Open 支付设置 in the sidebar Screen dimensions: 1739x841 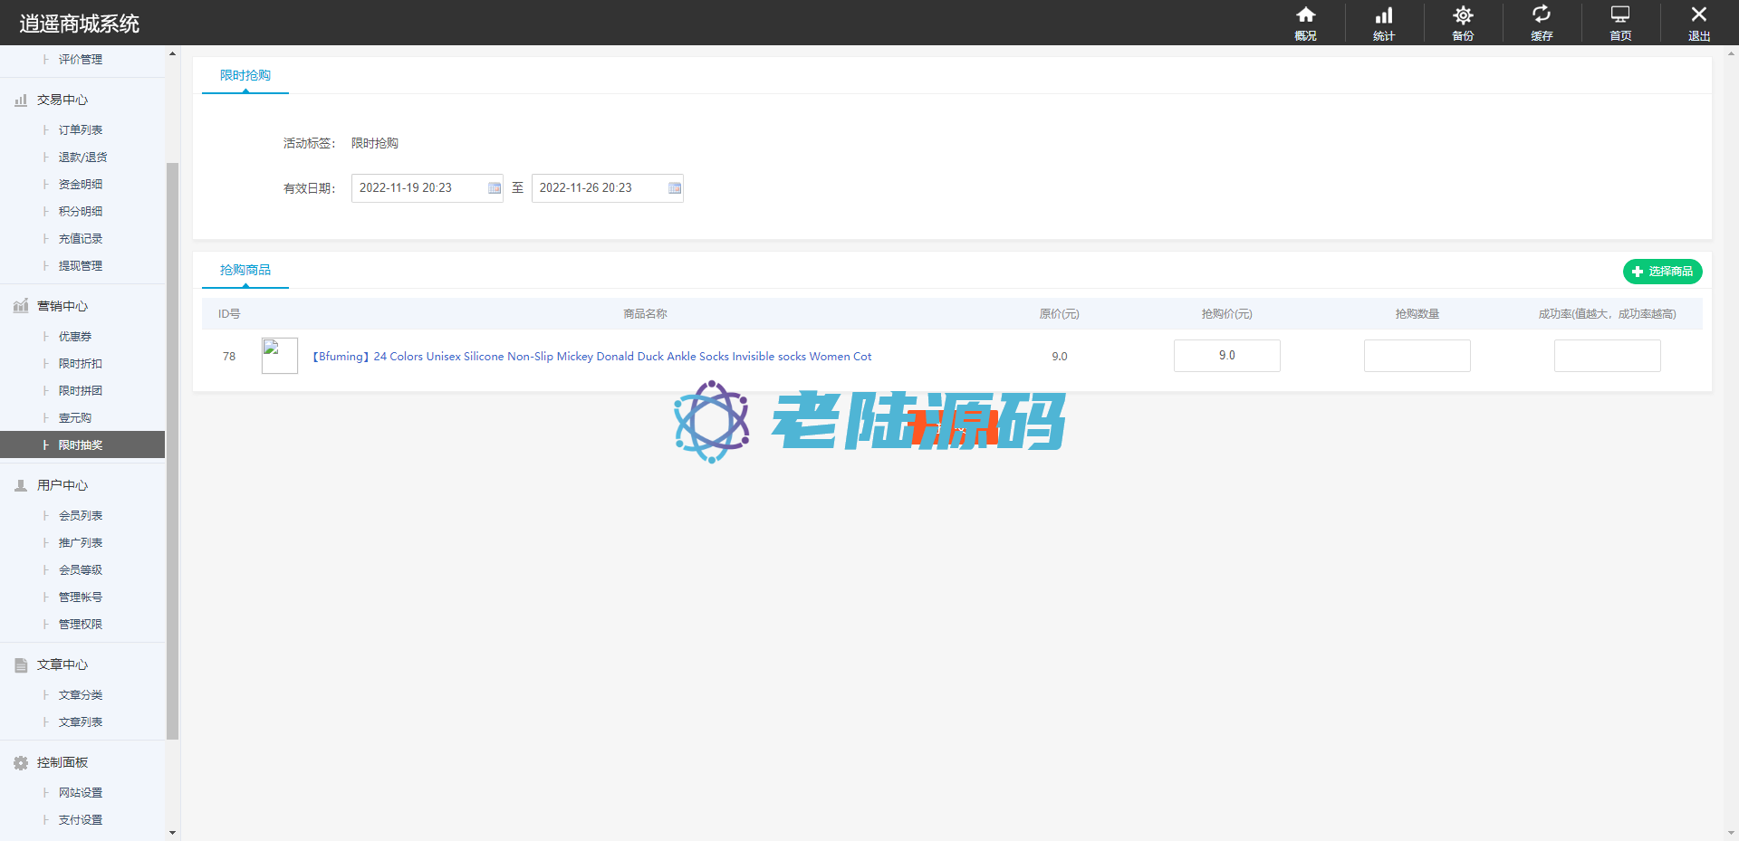click(81, 820)
